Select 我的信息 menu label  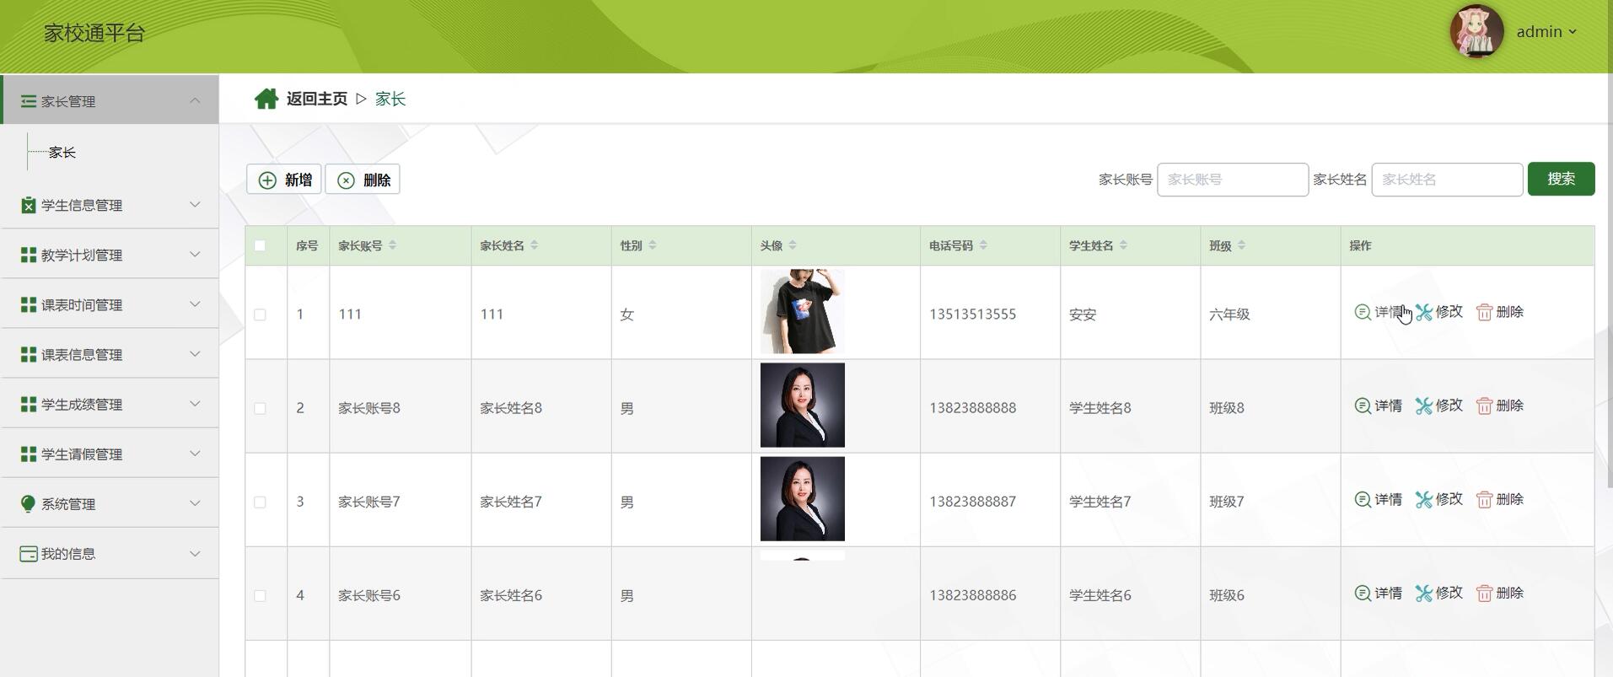tap(68, 553)
